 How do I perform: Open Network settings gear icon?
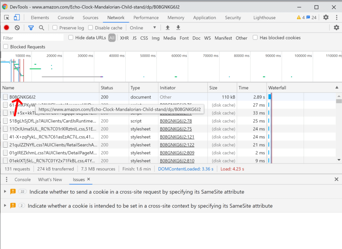(336, 27)
